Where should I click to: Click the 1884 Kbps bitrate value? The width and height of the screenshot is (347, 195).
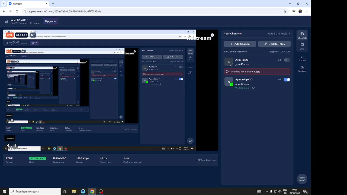82,158
